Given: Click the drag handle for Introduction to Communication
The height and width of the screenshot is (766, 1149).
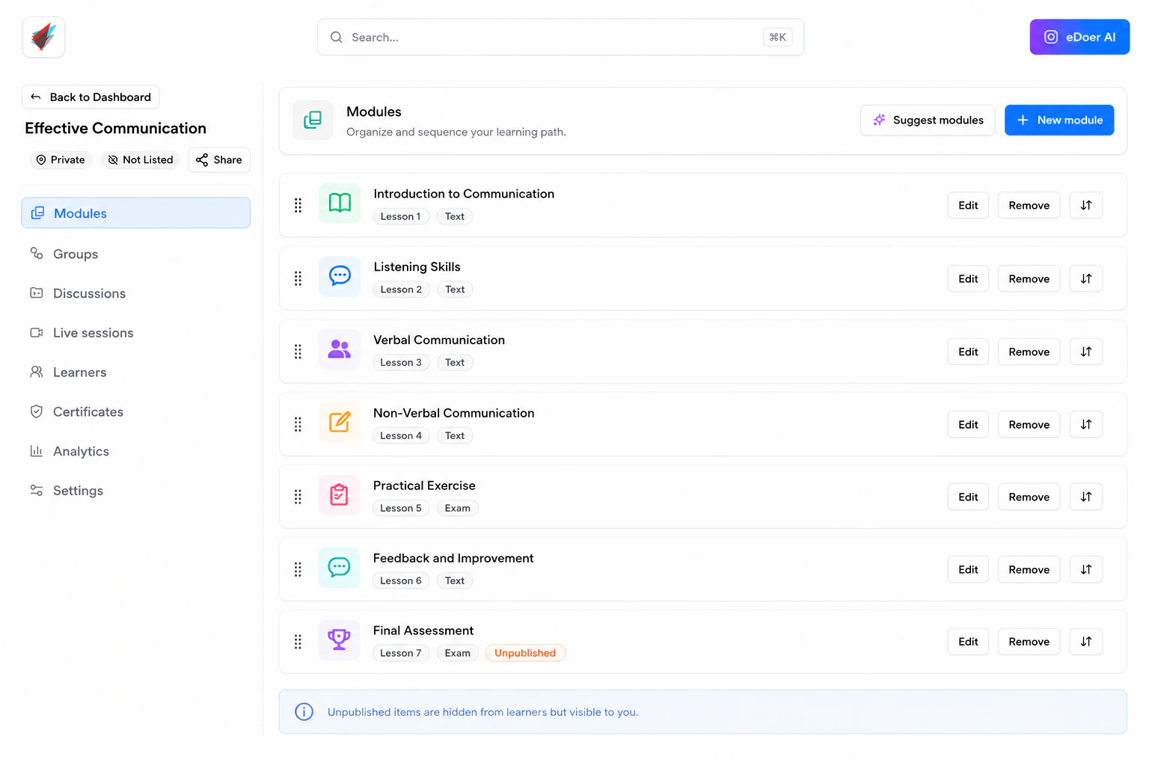Looking at the screenshot, I should pyautogui.click(x=298, y=205).
